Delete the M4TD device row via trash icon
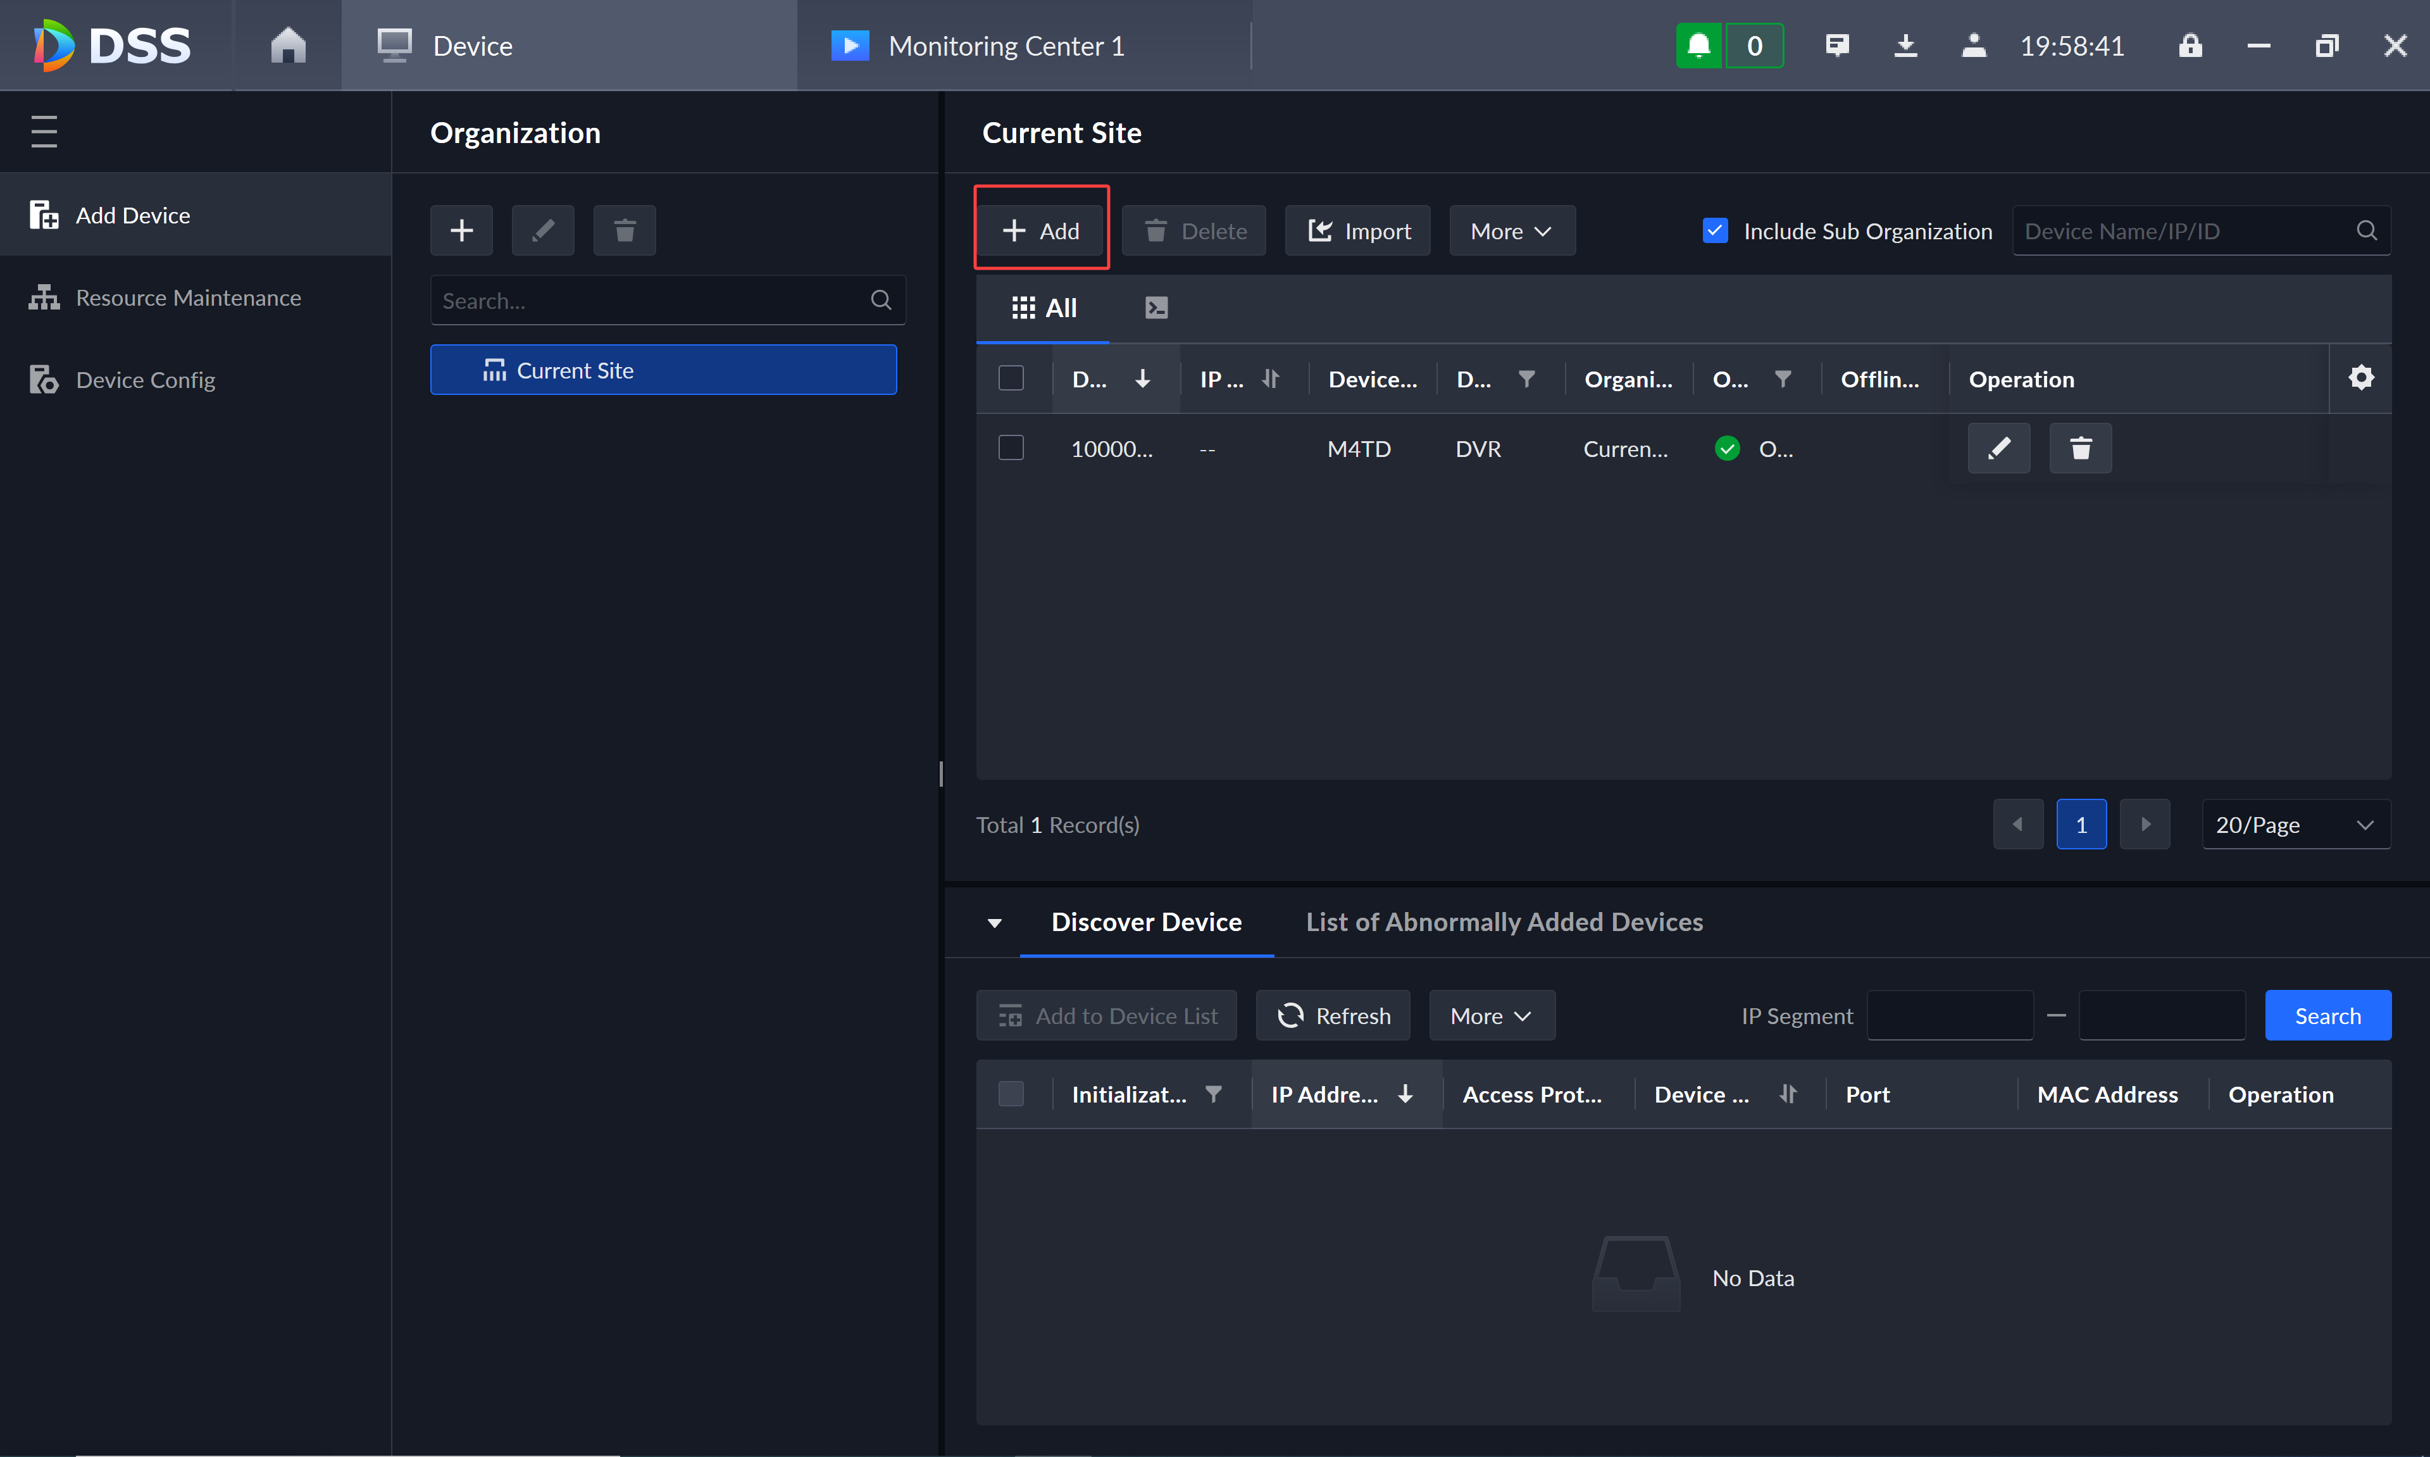 (x=2081, y=449)
